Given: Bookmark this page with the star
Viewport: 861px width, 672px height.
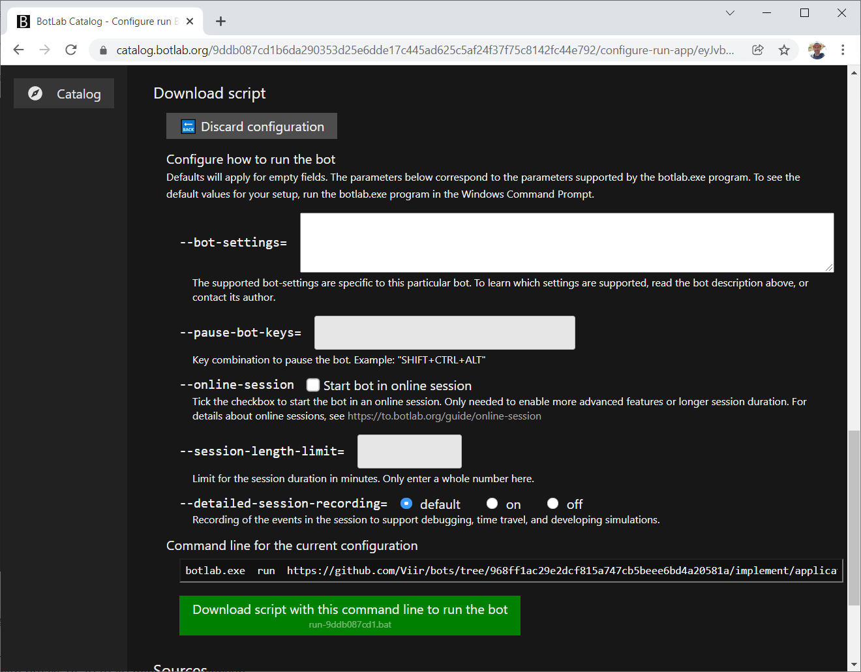Looking at the screenshot, I should tap(784, 50).
